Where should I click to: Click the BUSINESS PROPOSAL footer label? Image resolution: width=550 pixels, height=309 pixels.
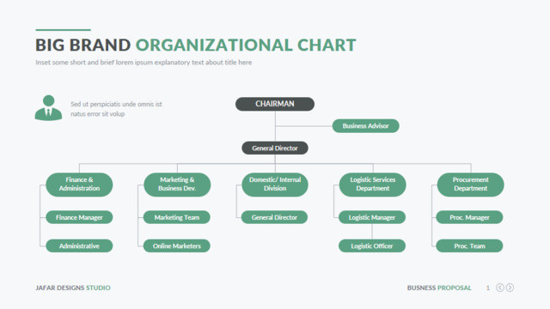point(439,288)
